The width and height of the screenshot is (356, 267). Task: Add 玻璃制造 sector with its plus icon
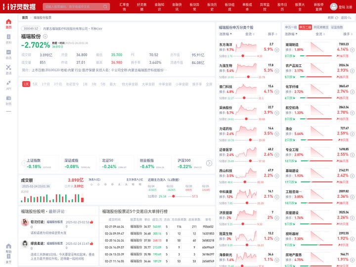[x=352, y=50]
